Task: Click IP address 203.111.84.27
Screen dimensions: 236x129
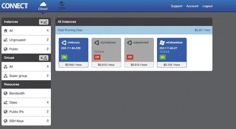Action: (x=168, y=48)
